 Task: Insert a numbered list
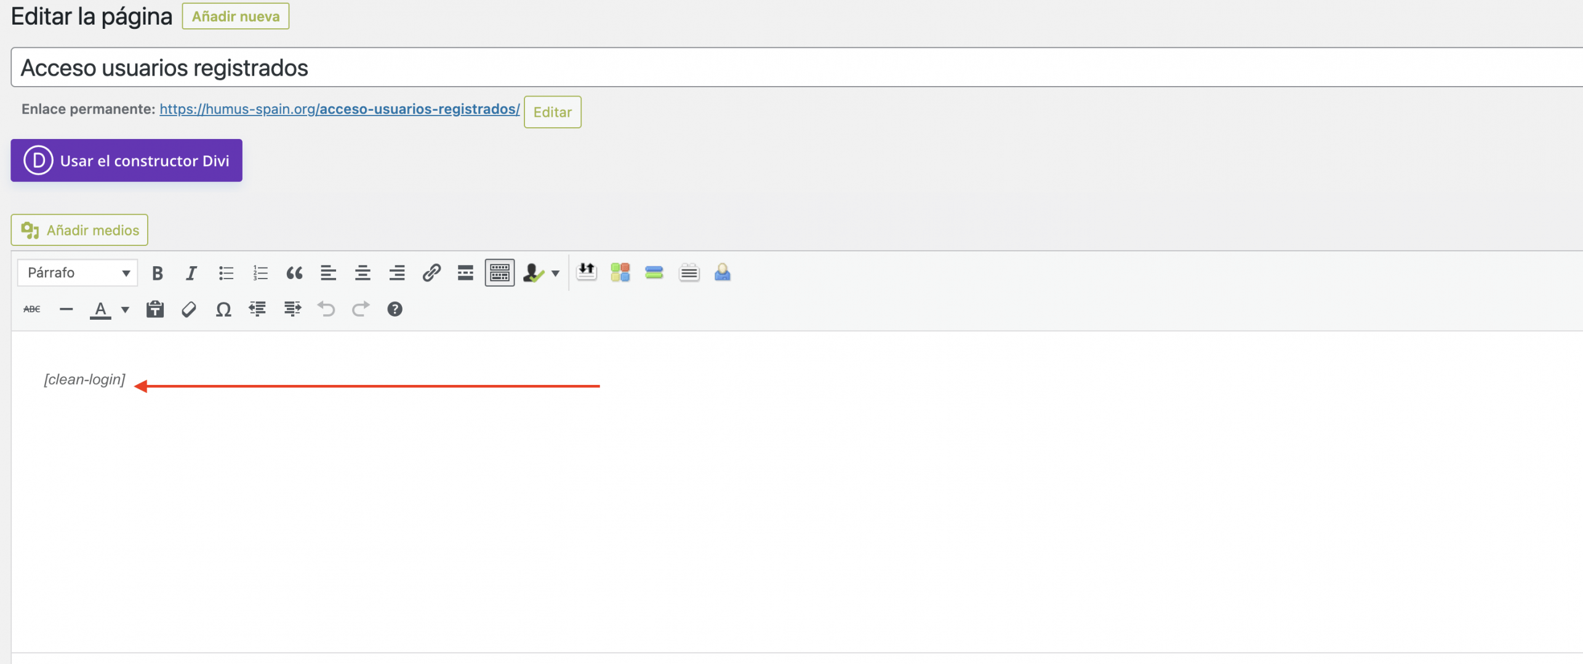click(260, 273)
